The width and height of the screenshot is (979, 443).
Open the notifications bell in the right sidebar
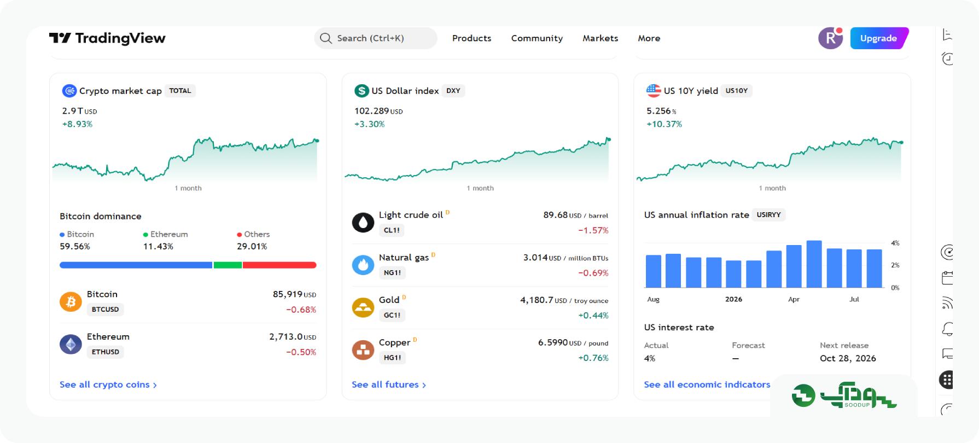coord(947,329)
